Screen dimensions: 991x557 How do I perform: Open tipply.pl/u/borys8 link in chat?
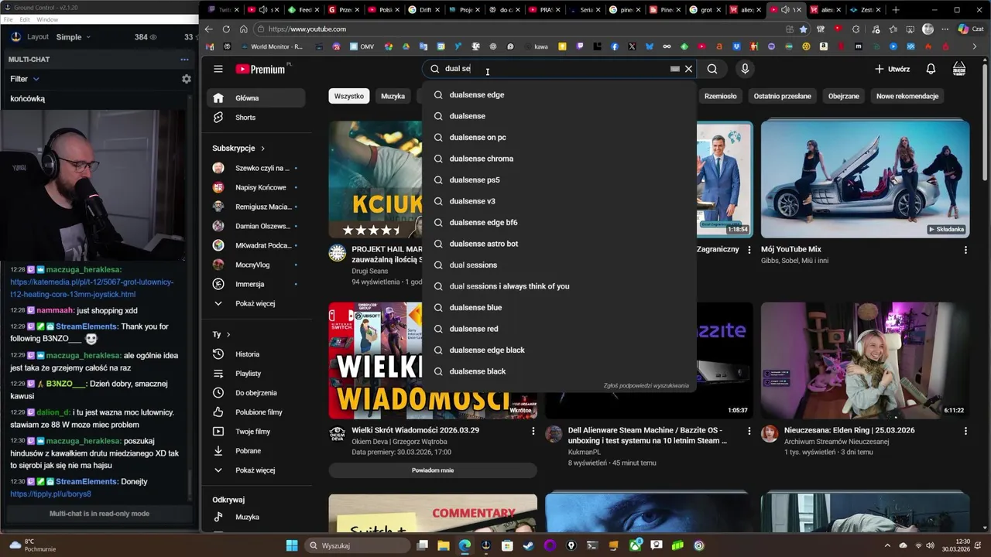(x=50, y=494)
